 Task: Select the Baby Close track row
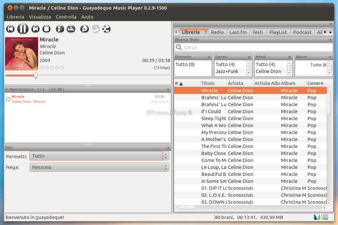point(250,153)
